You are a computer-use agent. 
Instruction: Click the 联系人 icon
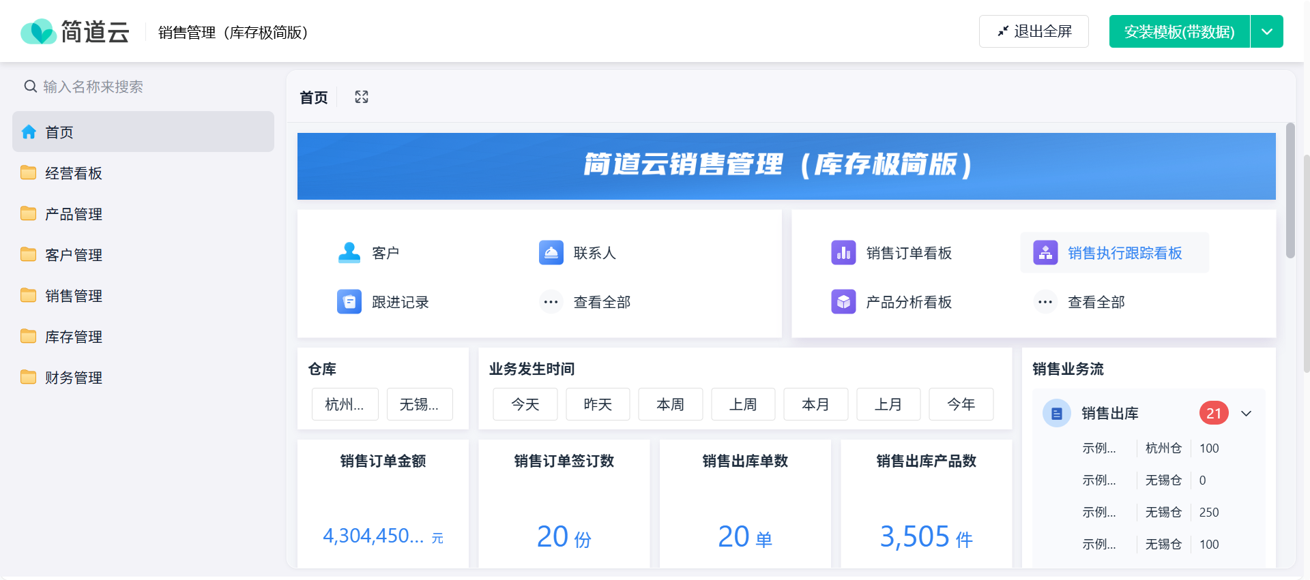[551, 253]
